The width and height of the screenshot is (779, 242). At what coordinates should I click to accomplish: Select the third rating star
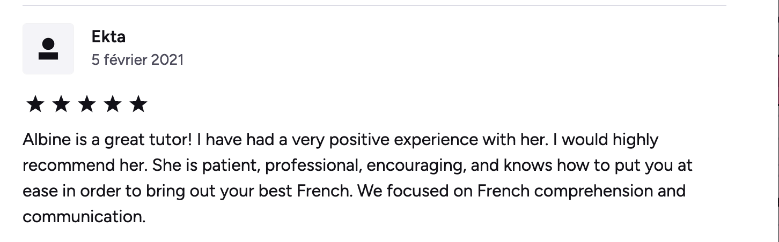[x=87, y=104]
